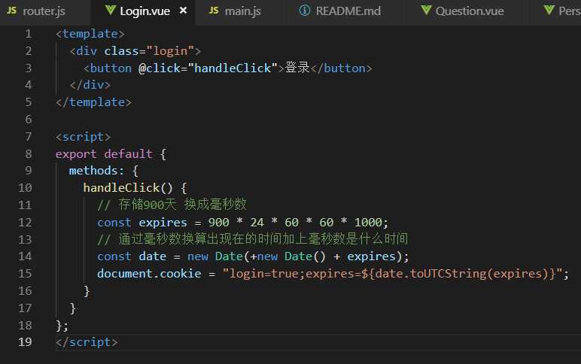Click the Vue icon on Question.vue tab
This screenshot has width=581, height=364.
426,11
